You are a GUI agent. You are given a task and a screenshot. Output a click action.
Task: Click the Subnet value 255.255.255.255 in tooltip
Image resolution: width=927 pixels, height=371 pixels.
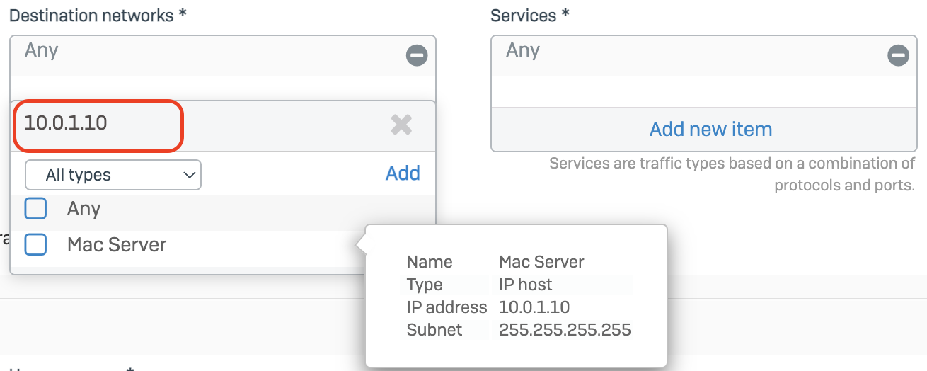click(565, 330)
